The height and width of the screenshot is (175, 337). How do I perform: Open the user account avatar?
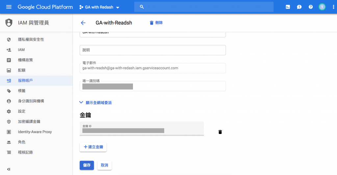pos(322,7)
